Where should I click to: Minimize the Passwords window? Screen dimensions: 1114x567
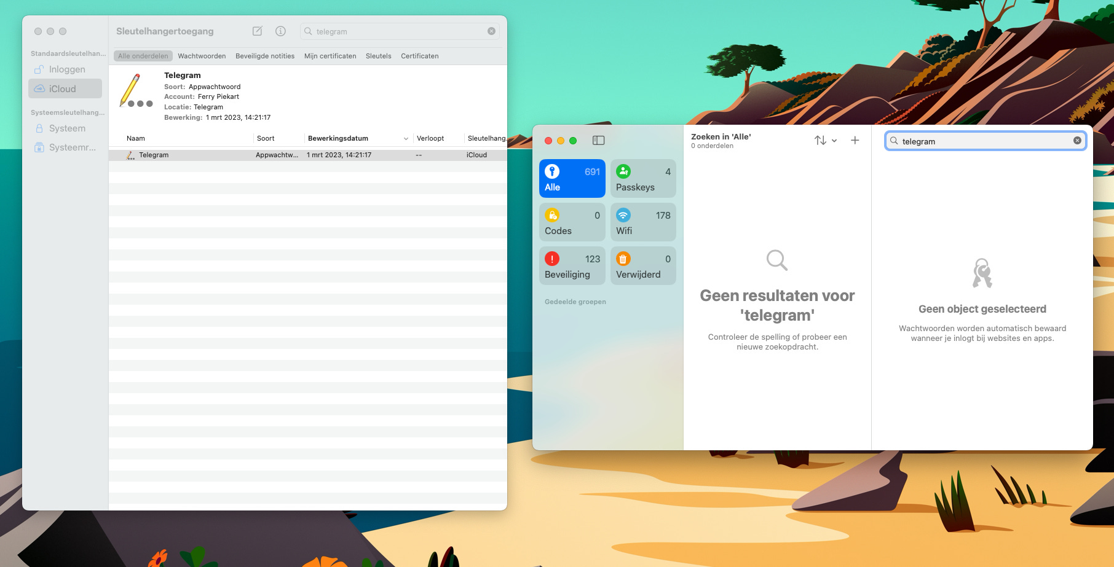(561, 141)
